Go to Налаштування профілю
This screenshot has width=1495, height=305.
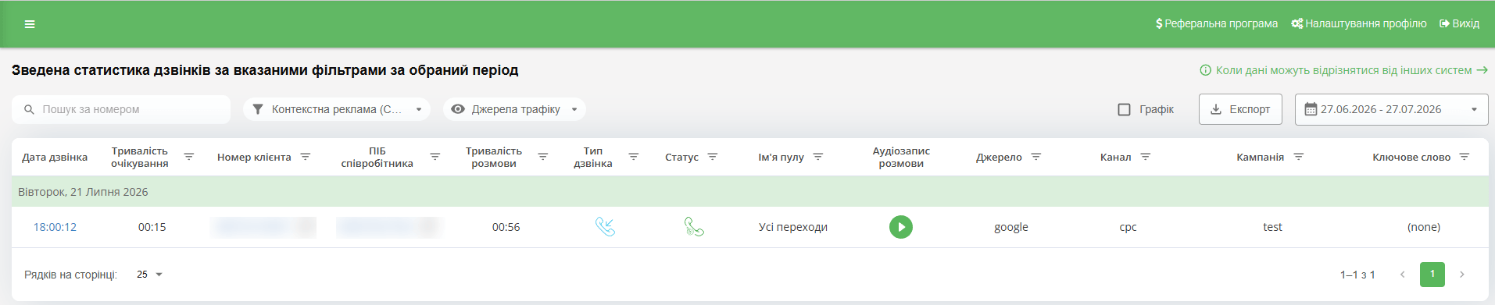coord(1359,23)
